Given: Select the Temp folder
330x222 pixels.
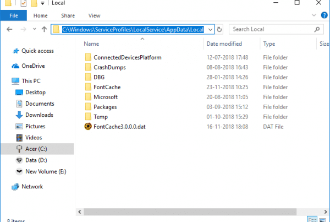Looking at the screenshot, I should click(x=101, y=117).
